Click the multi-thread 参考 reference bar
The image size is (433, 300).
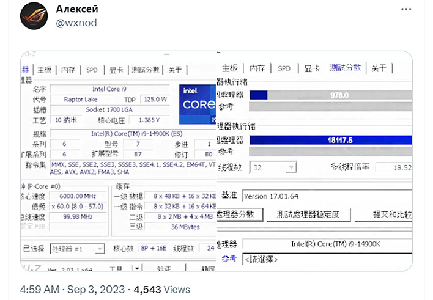pyautogui.click(x=331, y=152)
